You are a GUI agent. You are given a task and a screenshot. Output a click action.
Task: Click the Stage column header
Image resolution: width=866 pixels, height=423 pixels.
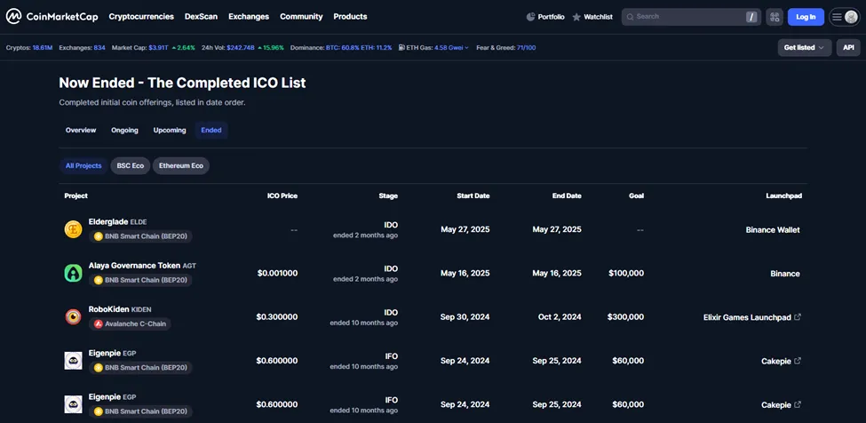(x=388, y=196)
